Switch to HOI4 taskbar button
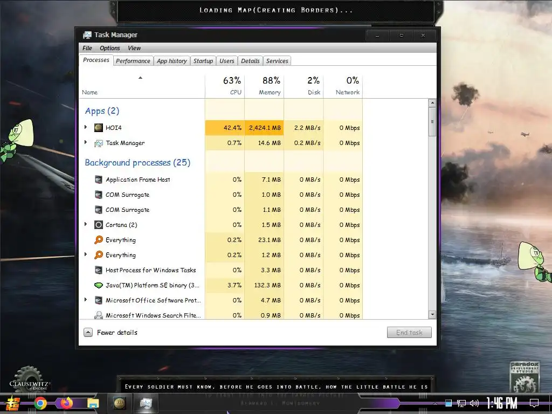 pos(119,403)
